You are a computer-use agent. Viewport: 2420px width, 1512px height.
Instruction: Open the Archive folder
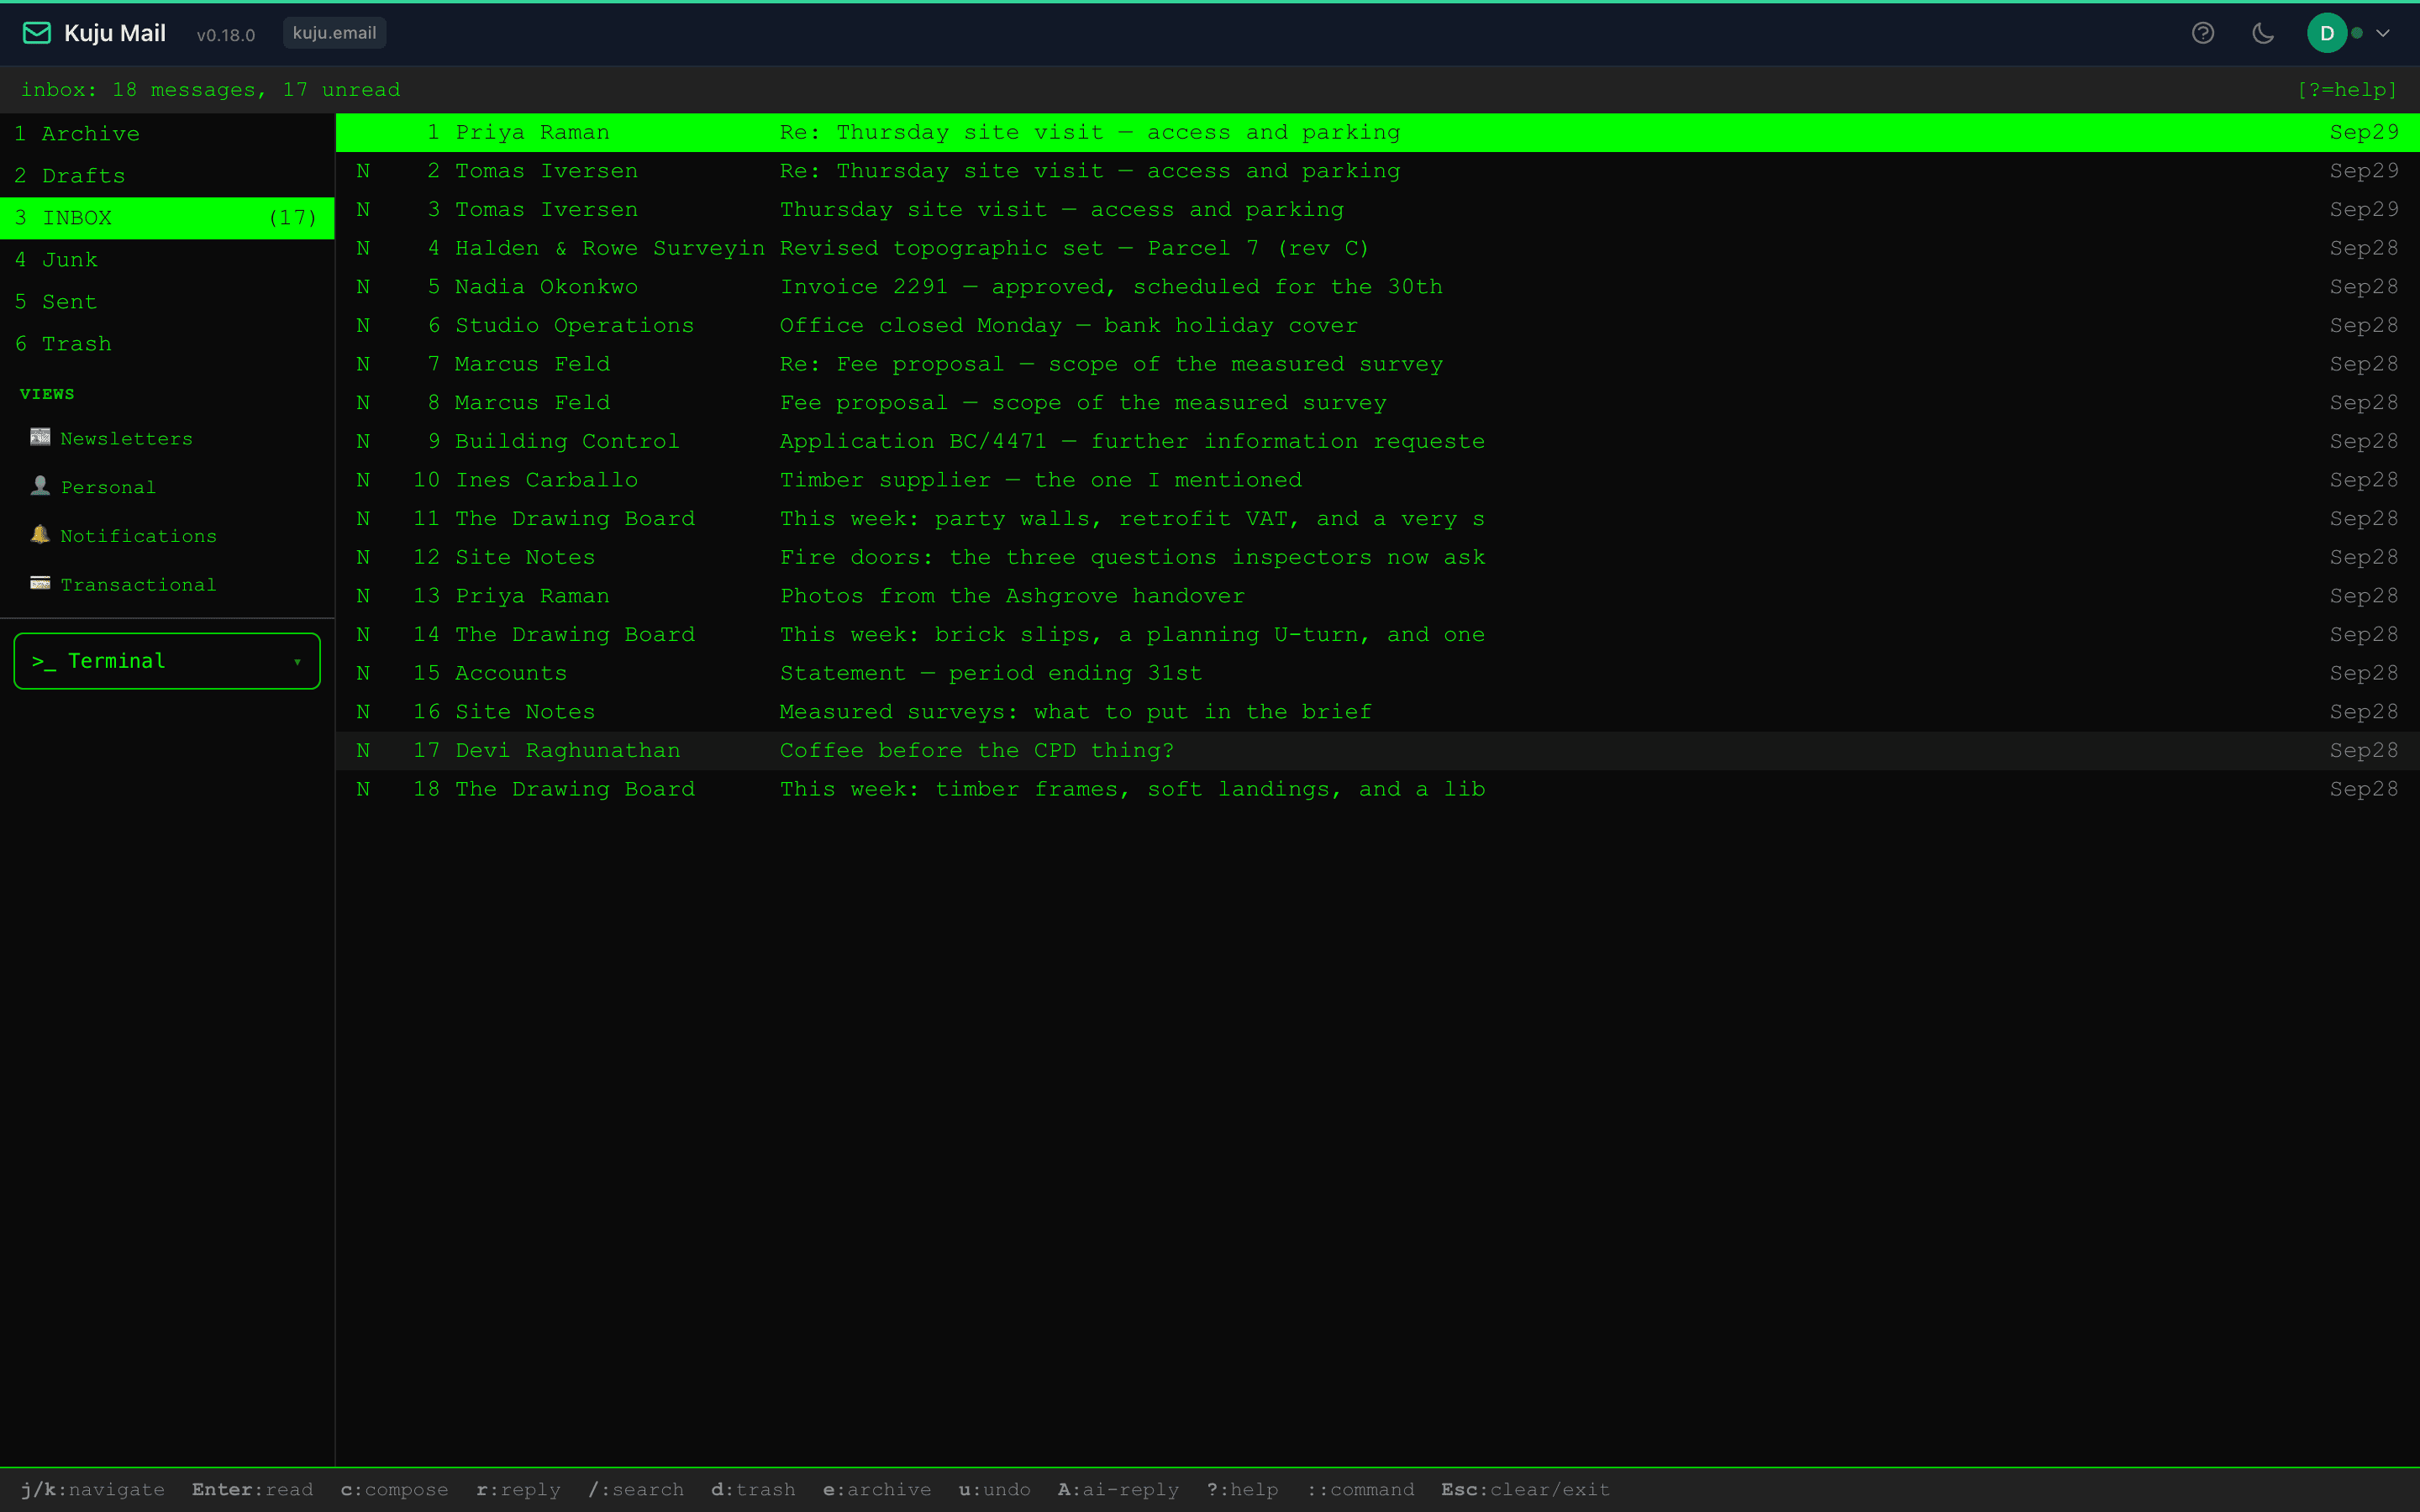(167, 134)
